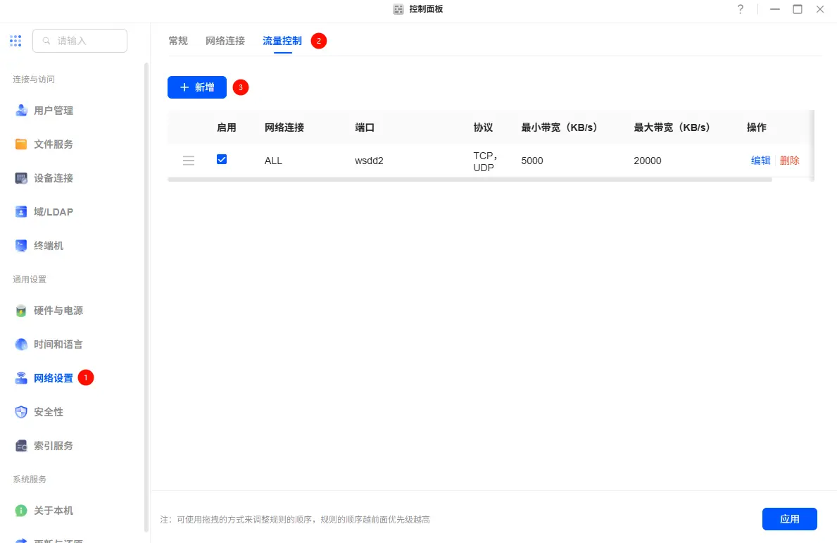837x543 pixels.
Task: Click the table horizontal scrollbar
Action: (470, 180)
